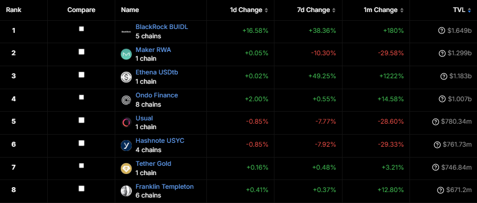Toggle TVL column sort order
This screenshot has height=203, width=477.
tap(469, 10)
